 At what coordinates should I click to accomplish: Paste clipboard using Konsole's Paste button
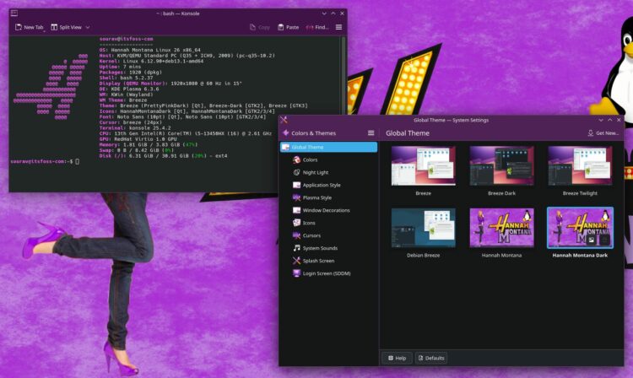coord(289,27)
